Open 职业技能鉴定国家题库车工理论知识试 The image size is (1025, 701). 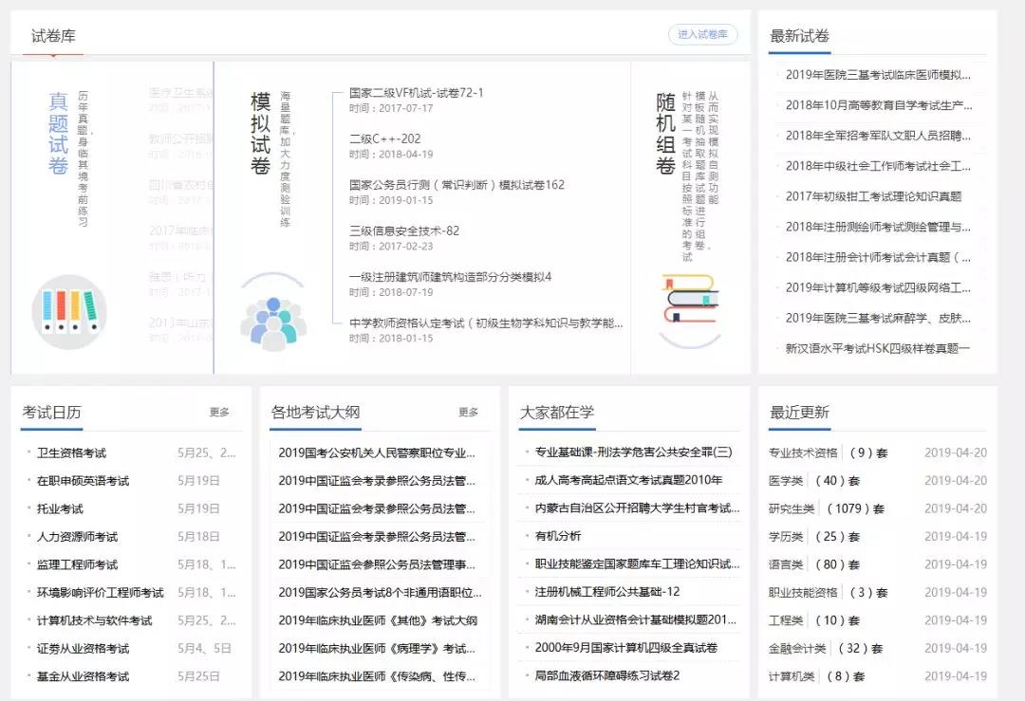[638, 563]
